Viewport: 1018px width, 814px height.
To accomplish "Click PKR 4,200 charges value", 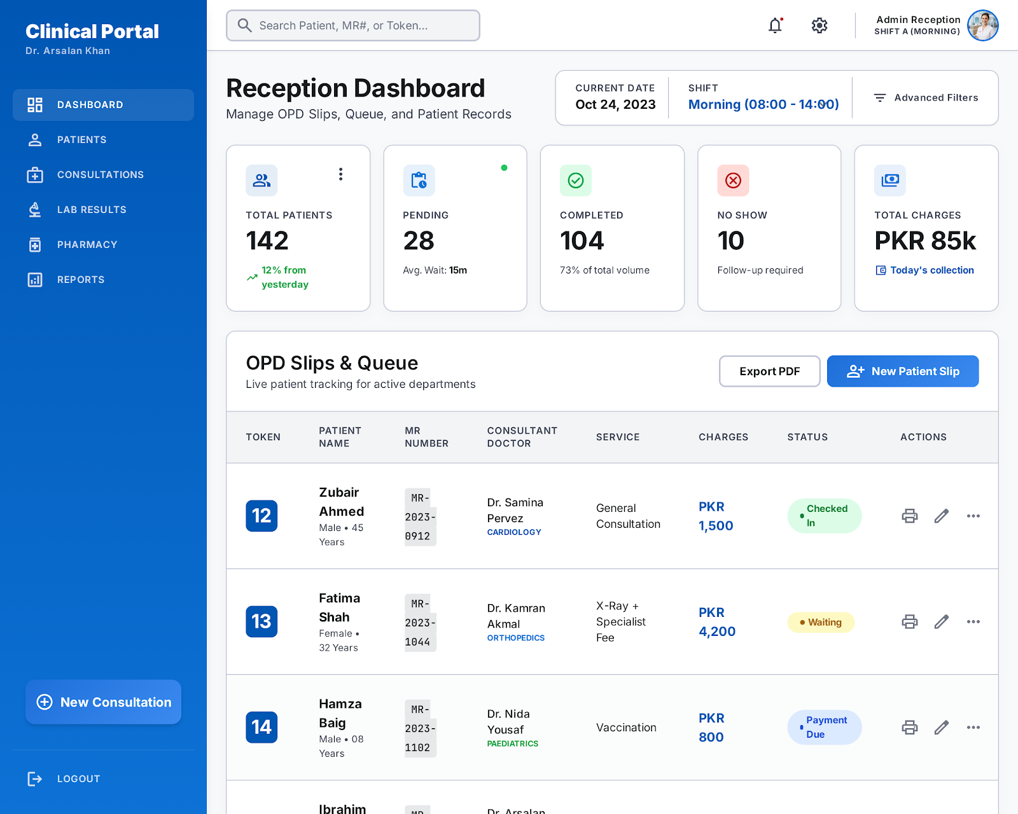I will (717, 622).
